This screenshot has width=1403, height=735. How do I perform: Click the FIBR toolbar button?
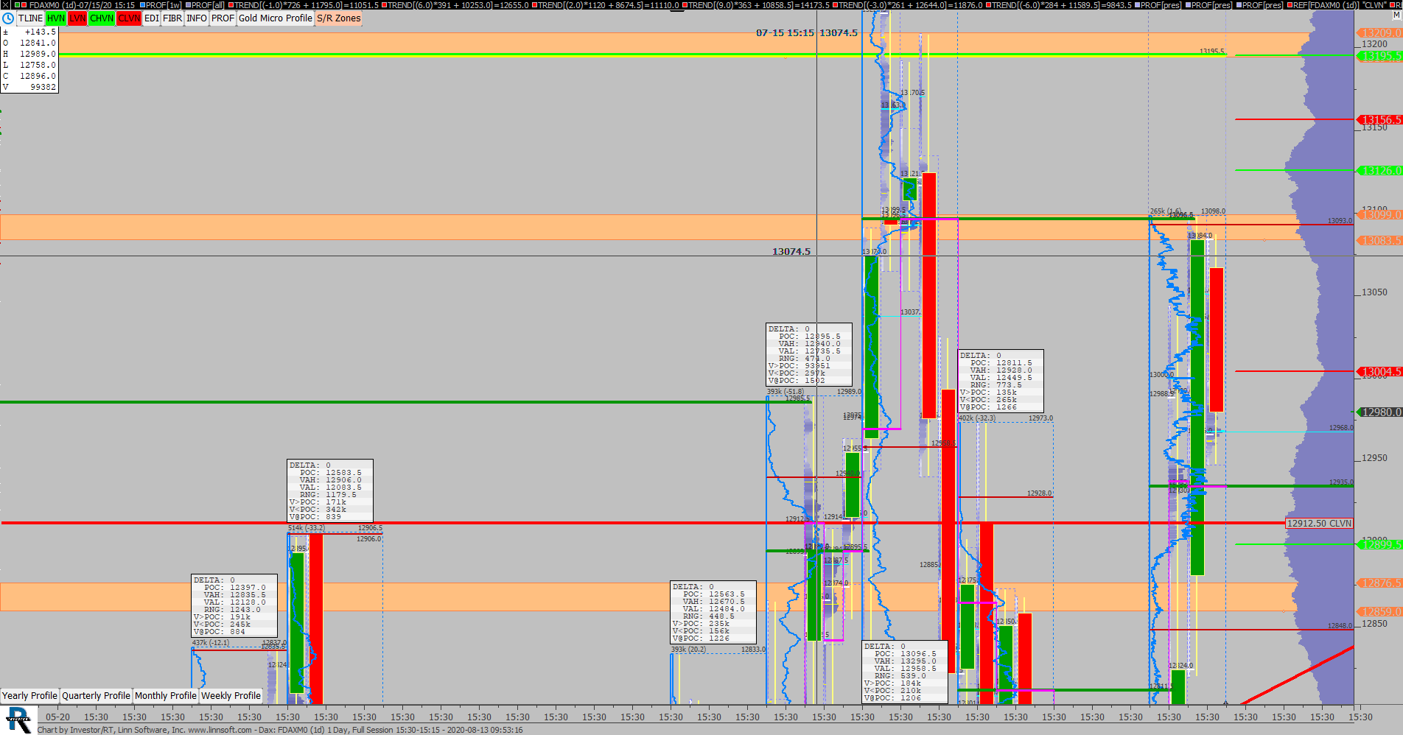click(x=172, y=18)
